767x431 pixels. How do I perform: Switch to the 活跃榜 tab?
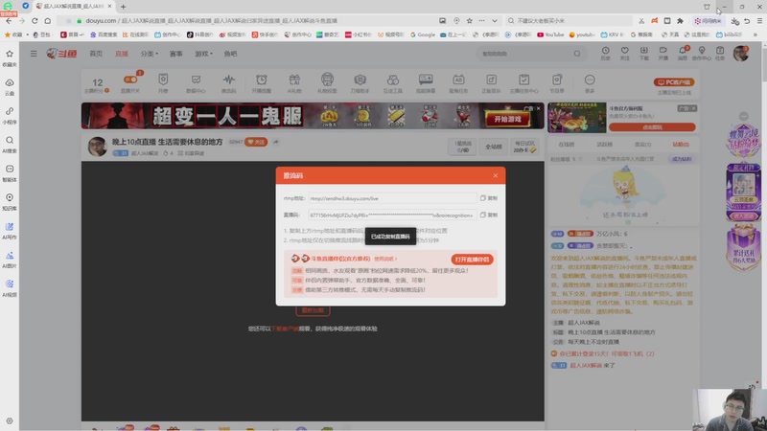coord(604,145)
